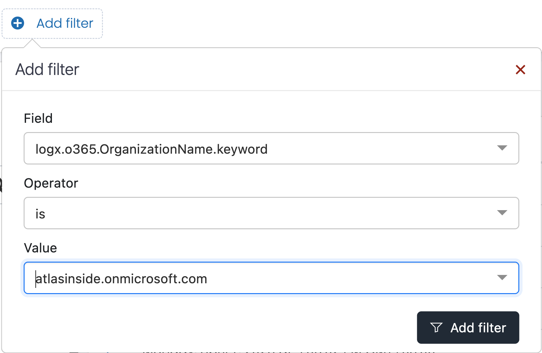The width and height of the screenshot is (542, 353).
Task: Click the top "Add filter" link text
Action: 65,23
